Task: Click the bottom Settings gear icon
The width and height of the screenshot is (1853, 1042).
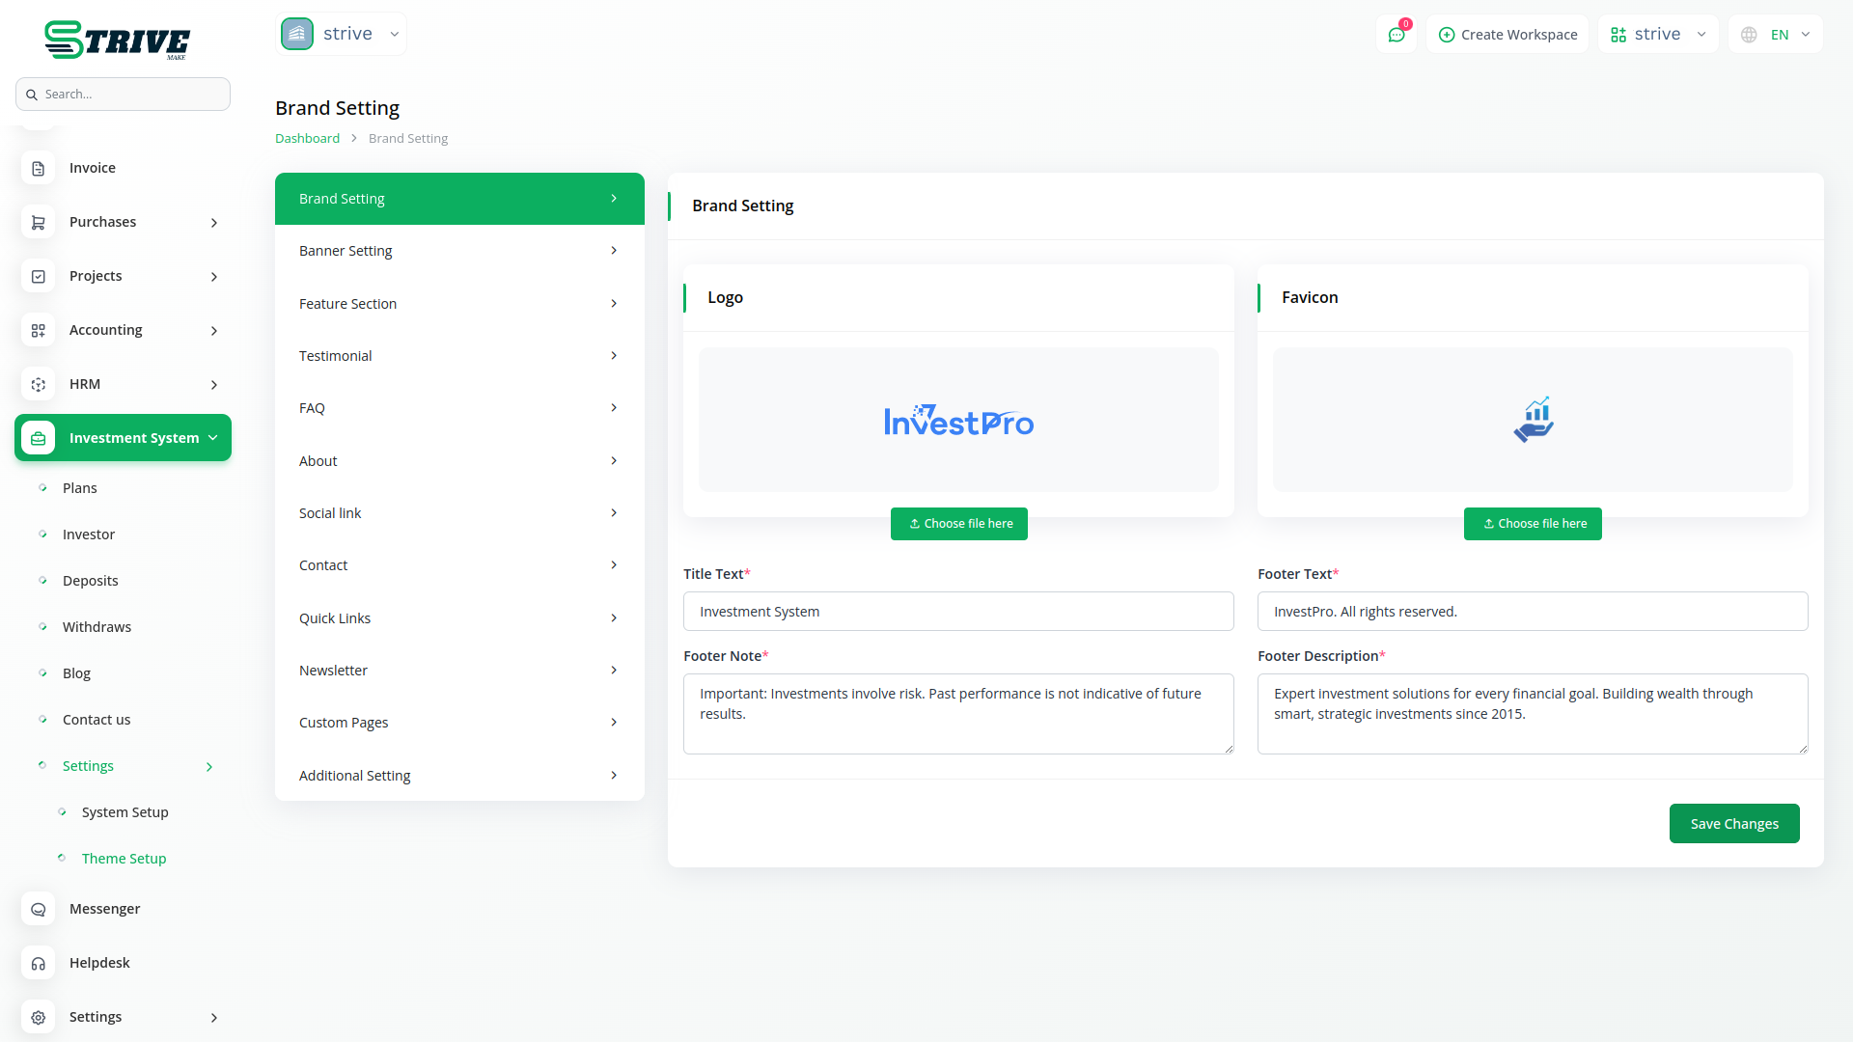Action: click(38, 1017)
